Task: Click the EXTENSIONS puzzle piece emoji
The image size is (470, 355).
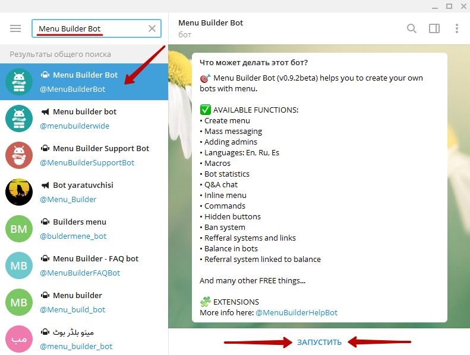Action: click(x=206, y=302)
